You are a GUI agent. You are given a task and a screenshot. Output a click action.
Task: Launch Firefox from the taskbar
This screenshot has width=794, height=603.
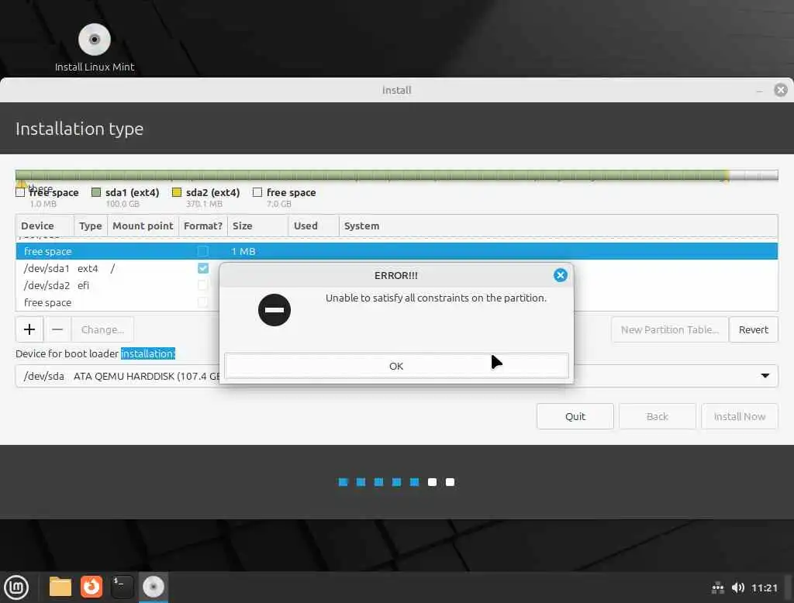[91, 587]
